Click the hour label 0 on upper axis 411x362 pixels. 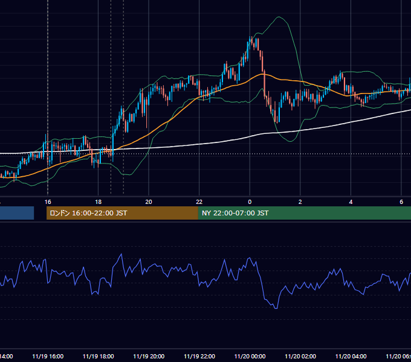click(250, 202)
